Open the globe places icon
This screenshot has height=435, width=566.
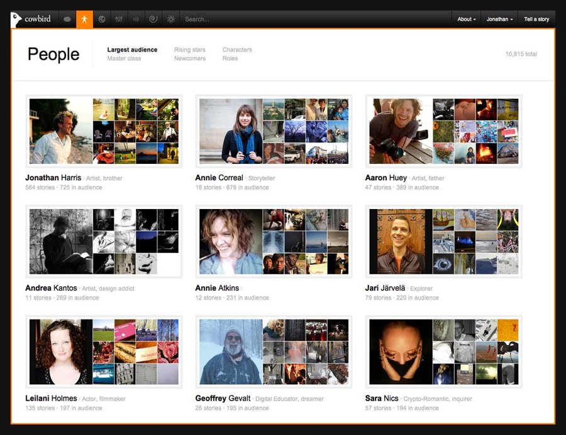(x=102, y=19)
